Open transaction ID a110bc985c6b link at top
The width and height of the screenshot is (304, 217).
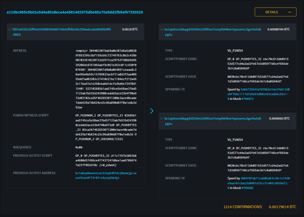tap(75, 12)
